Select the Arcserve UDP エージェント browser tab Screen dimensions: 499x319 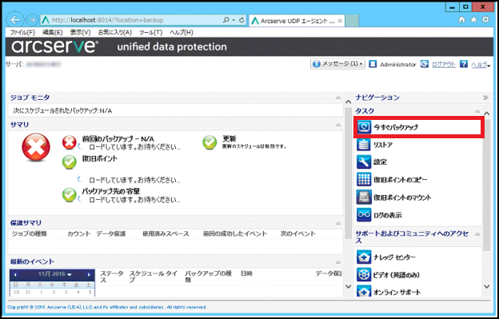pyautogui.click(x=297, y=21)
